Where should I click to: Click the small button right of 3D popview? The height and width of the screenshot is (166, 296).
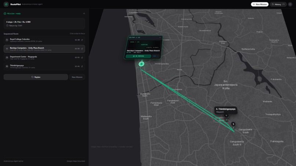(156, 56)
